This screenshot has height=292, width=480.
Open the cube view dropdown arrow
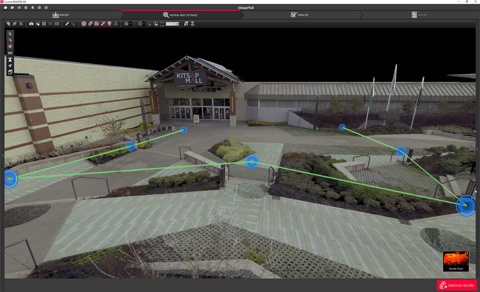144,24
